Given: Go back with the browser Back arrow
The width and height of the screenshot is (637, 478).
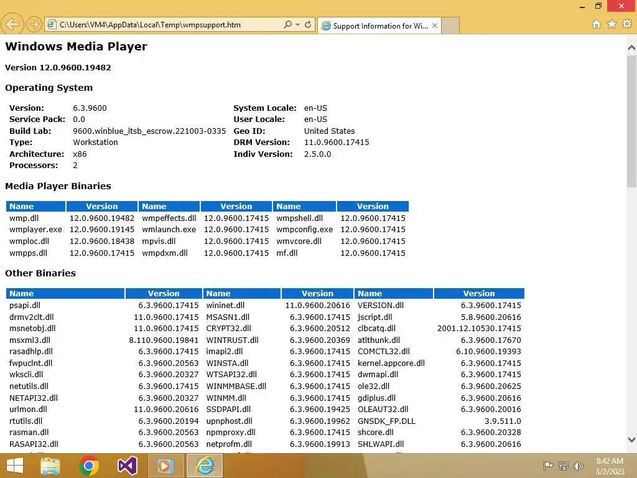Looking at the screenshot, I should (12, 24).
